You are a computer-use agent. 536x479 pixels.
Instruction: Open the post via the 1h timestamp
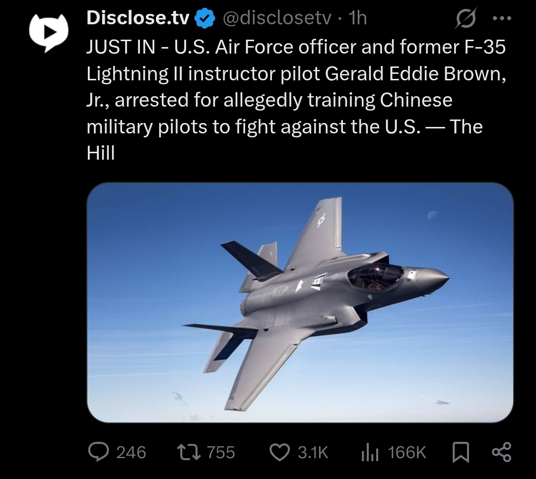[x=357, y=18]
